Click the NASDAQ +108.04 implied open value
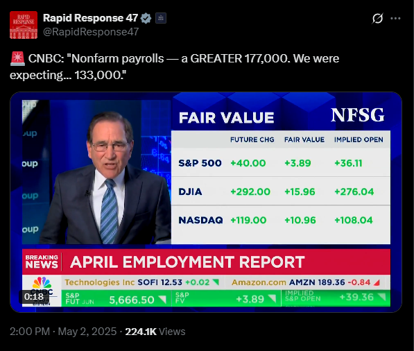This screenshot has width=414, height=351. 353,220
